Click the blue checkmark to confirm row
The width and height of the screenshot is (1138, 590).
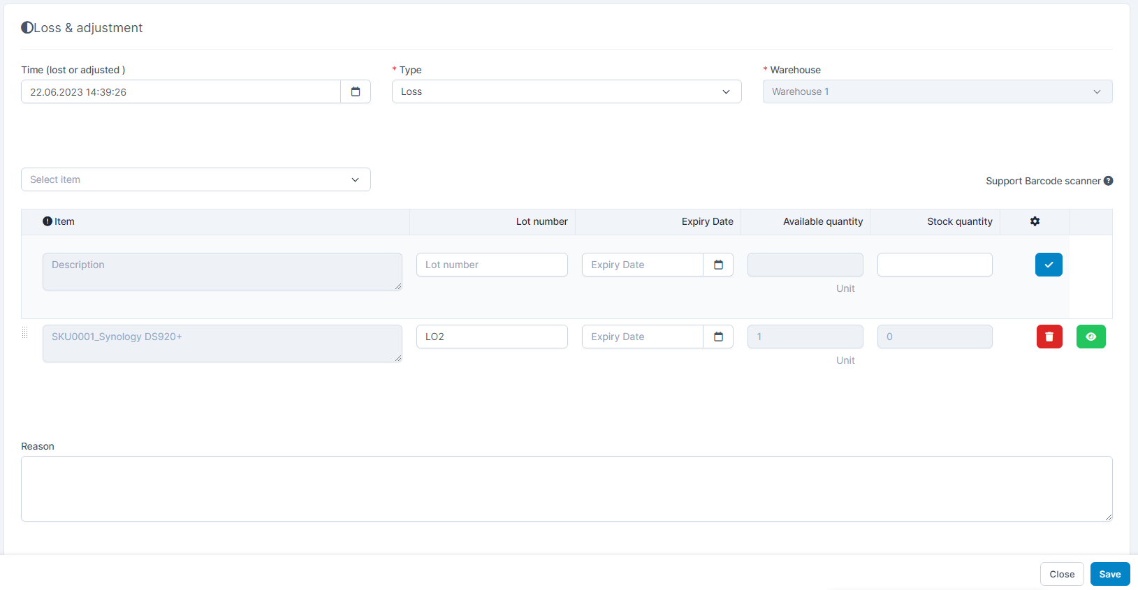tap(1048, 265)
